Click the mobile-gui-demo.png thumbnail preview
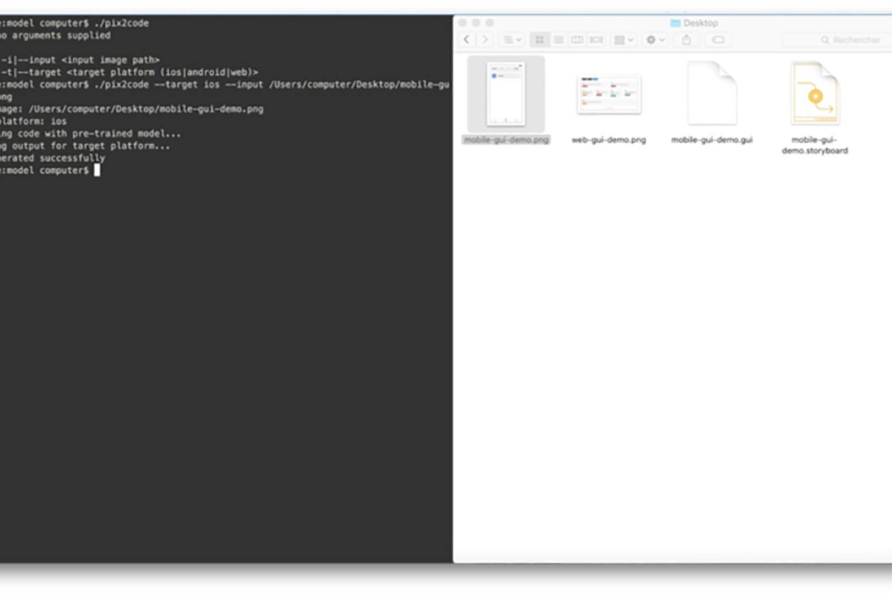Screen dimensions: 892x594 click(505, 95)
